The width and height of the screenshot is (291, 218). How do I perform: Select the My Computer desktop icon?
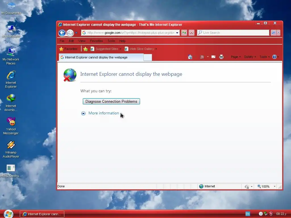pos(11,32)
